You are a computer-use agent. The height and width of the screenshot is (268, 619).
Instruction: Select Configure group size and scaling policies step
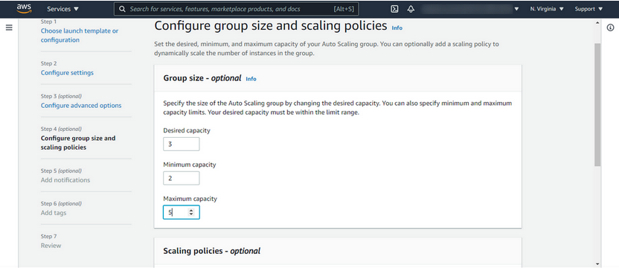pyautogui.click(x=78, y=143)
